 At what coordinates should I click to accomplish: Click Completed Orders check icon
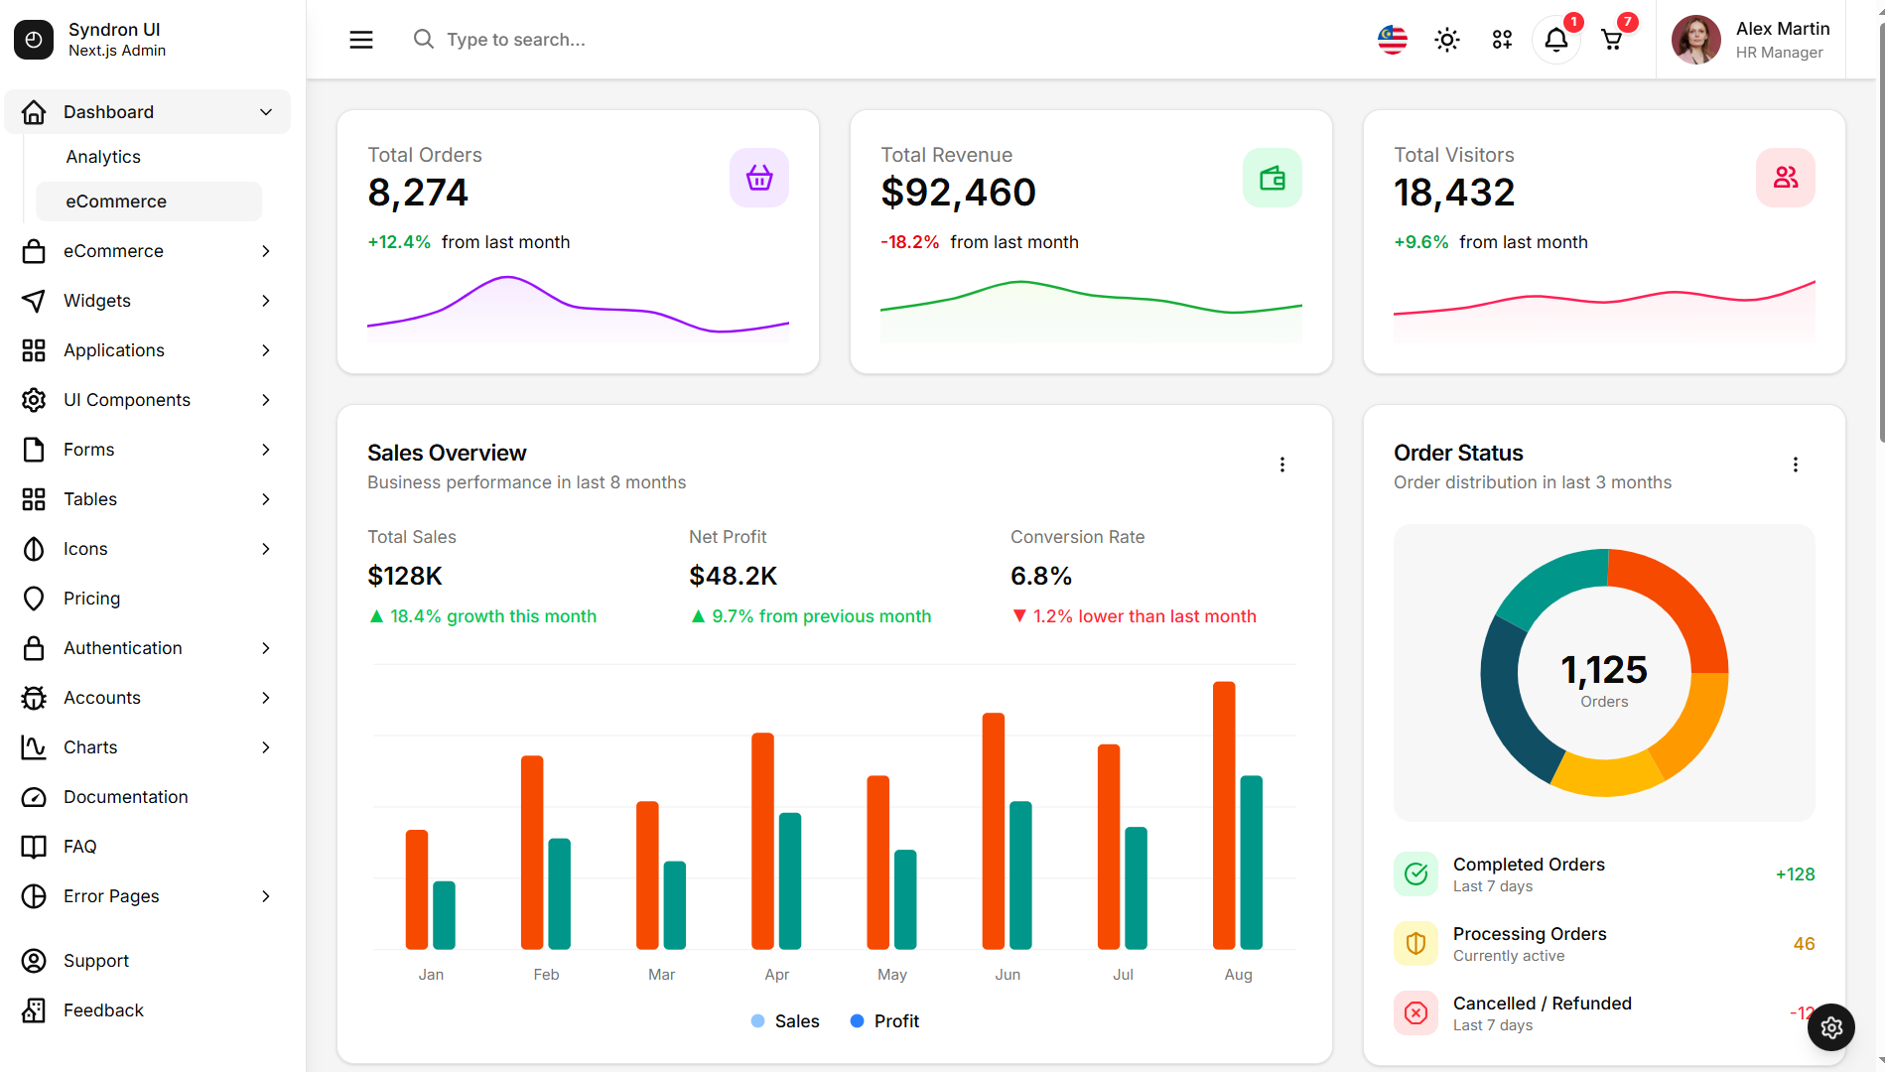click(1415, 874)
